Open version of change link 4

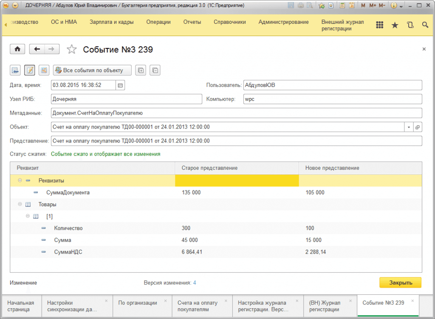click(x=195, y=283)
